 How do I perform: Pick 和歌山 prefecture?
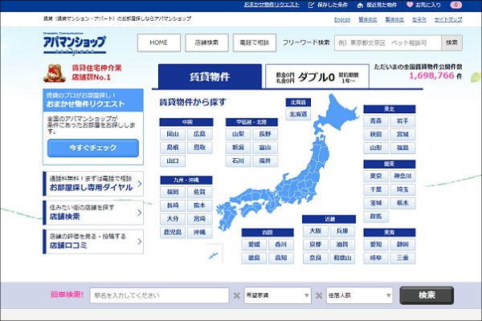342,258
